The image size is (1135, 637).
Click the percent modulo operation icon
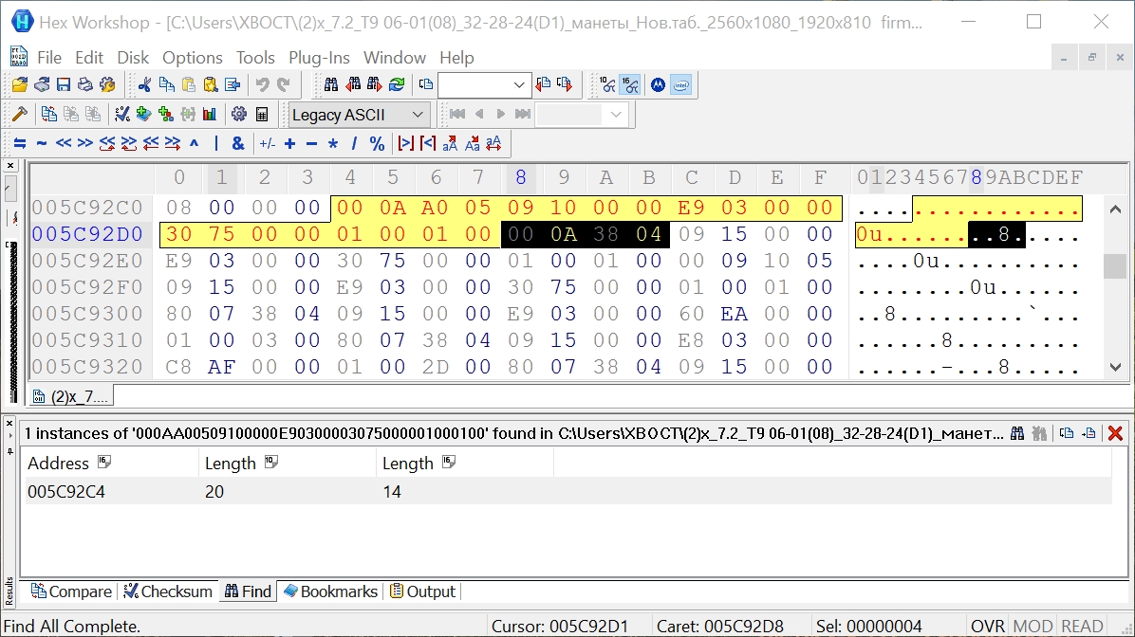coord(377,144)
